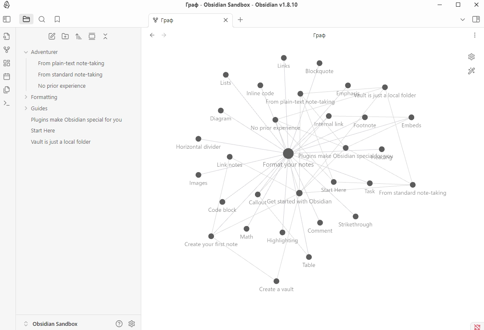Create a new canvas from the ribbon
Screen dimensions: 484x330
[6, 63]
